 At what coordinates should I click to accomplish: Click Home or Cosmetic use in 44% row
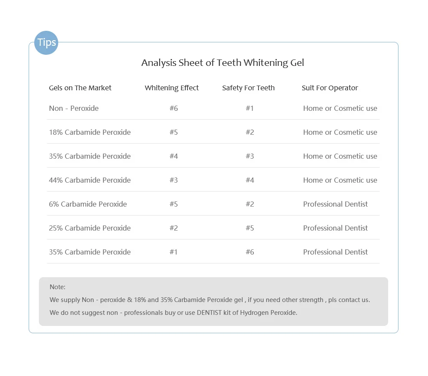[x=340, y=180]
